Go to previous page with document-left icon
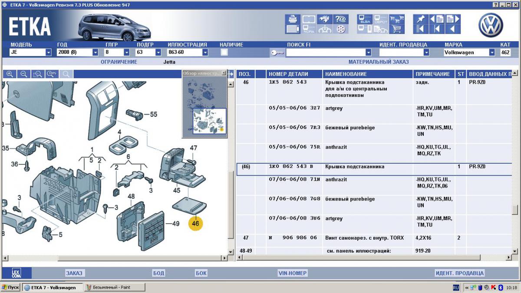The height and width of the screenshot is (293, 521). pos(437,19)
